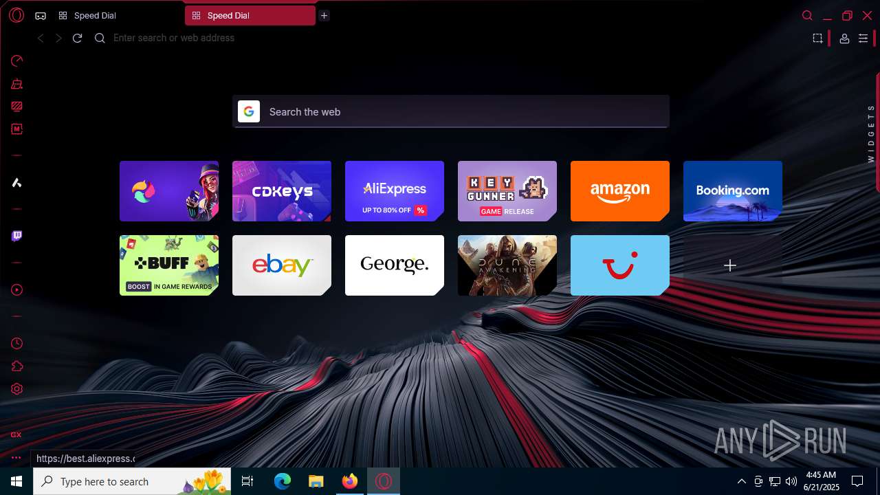Open the Player icon in sidebar

(17, 290)
